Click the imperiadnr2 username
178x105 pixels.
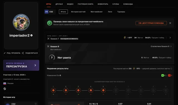click(x=19, y=35)
